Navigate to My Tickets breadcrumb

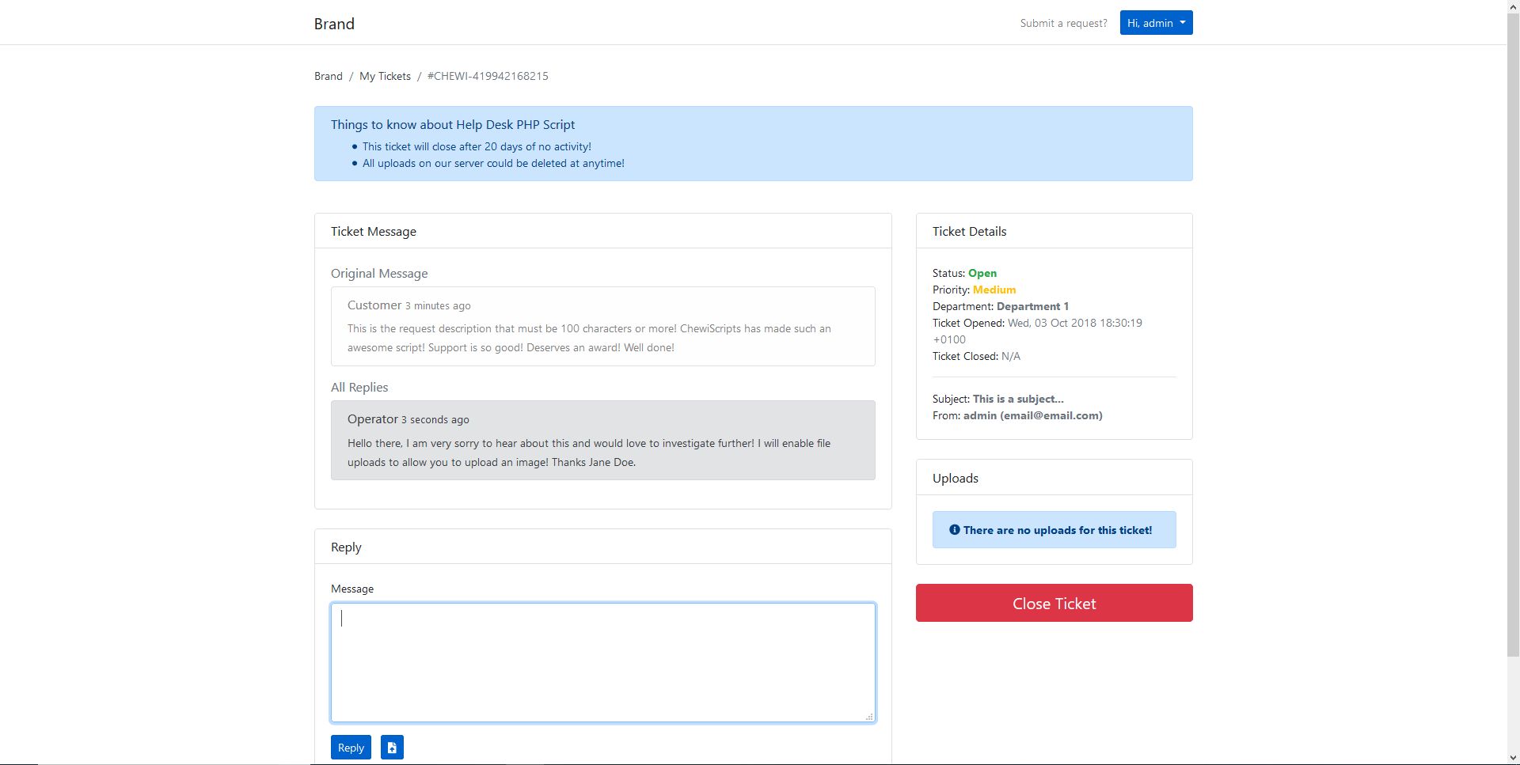click(385, 76)
